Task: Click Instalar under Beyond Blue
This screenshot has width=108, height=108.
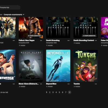Action: point(49,86)
